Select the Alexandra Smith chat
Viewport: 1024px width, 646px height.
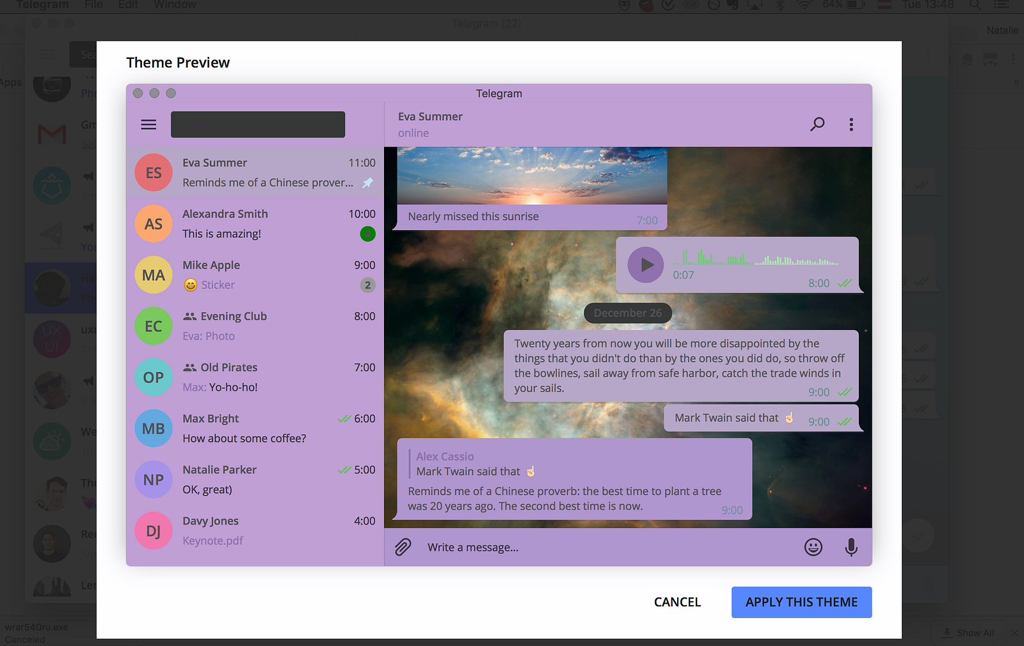coord(255,224)
